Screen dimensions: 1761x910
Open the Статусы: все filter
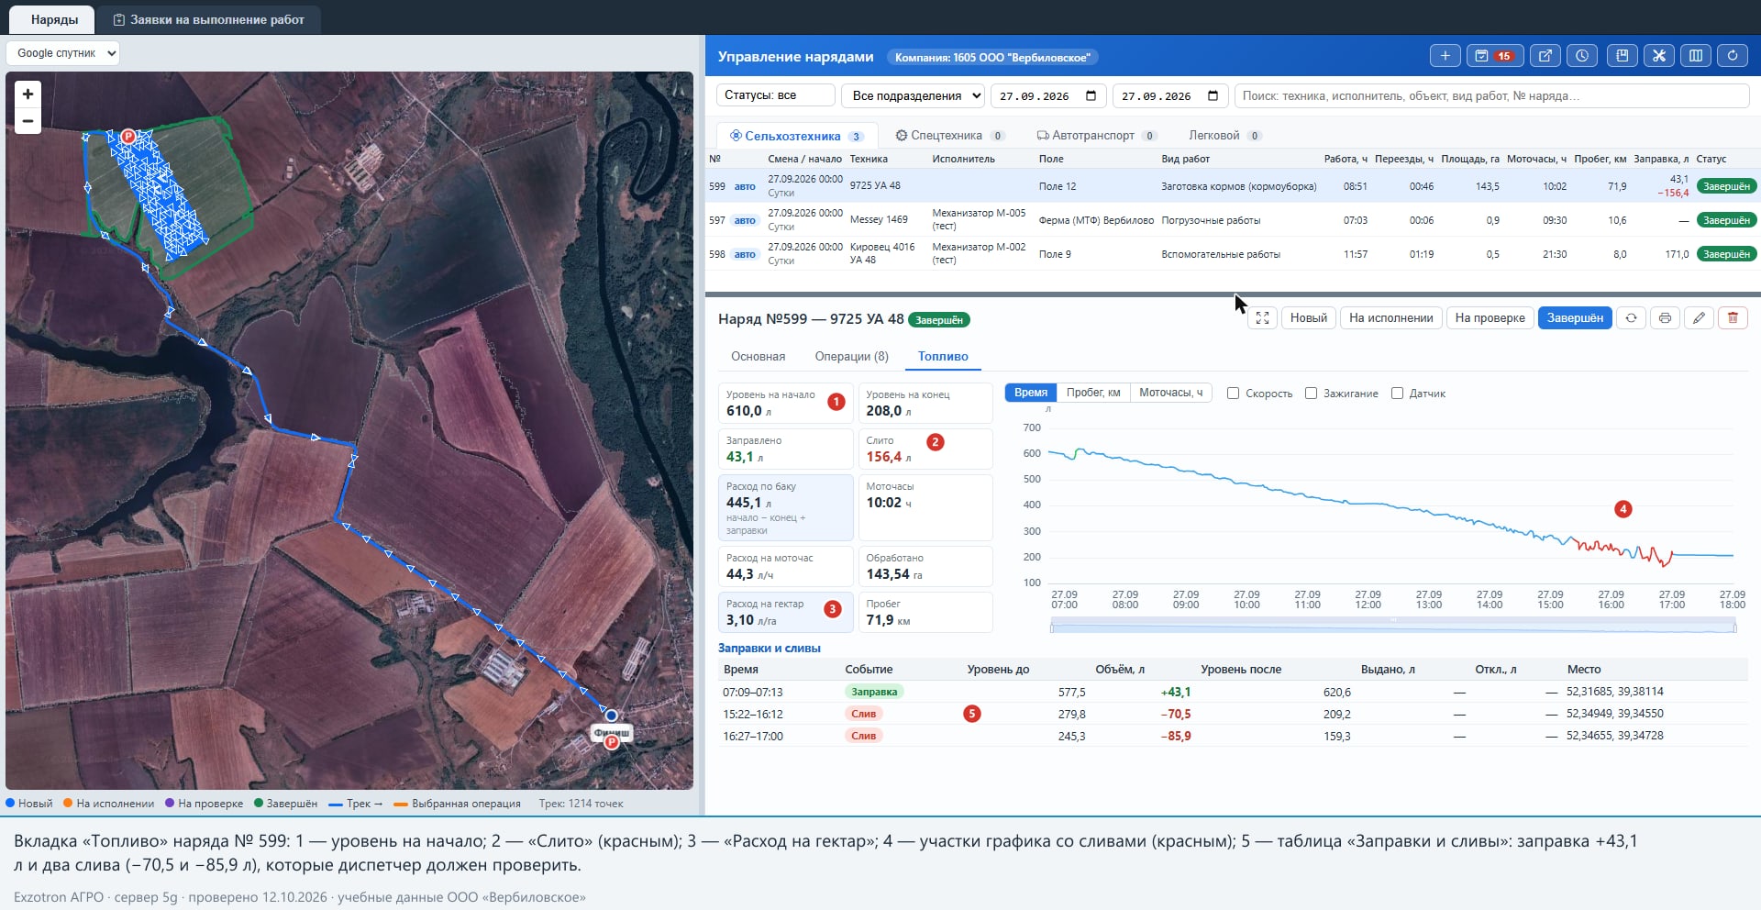point(775,95)
